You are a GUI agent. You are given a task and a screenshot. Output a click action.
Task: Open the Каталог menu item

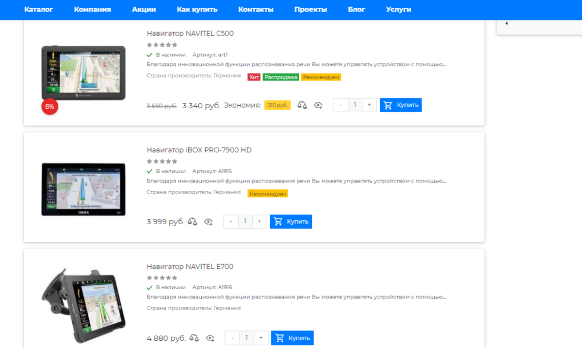point(39,9)
